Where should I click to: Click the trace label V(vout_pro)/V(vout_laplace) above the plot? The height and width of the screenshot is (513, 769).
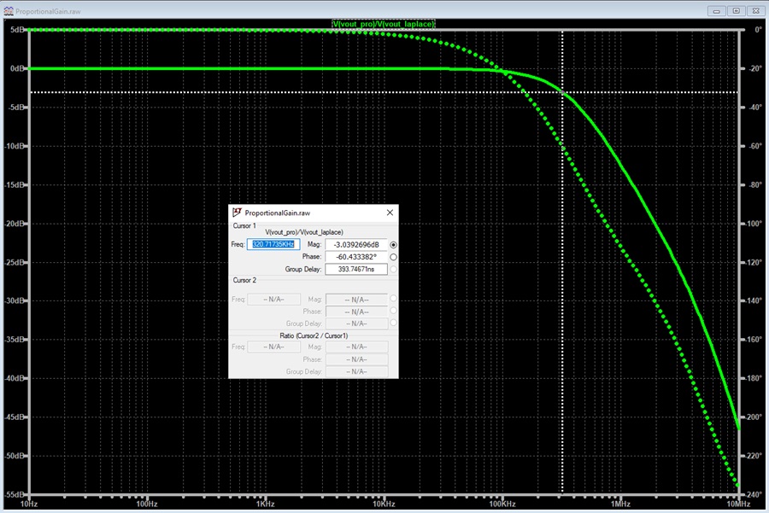tap(384, 24)
